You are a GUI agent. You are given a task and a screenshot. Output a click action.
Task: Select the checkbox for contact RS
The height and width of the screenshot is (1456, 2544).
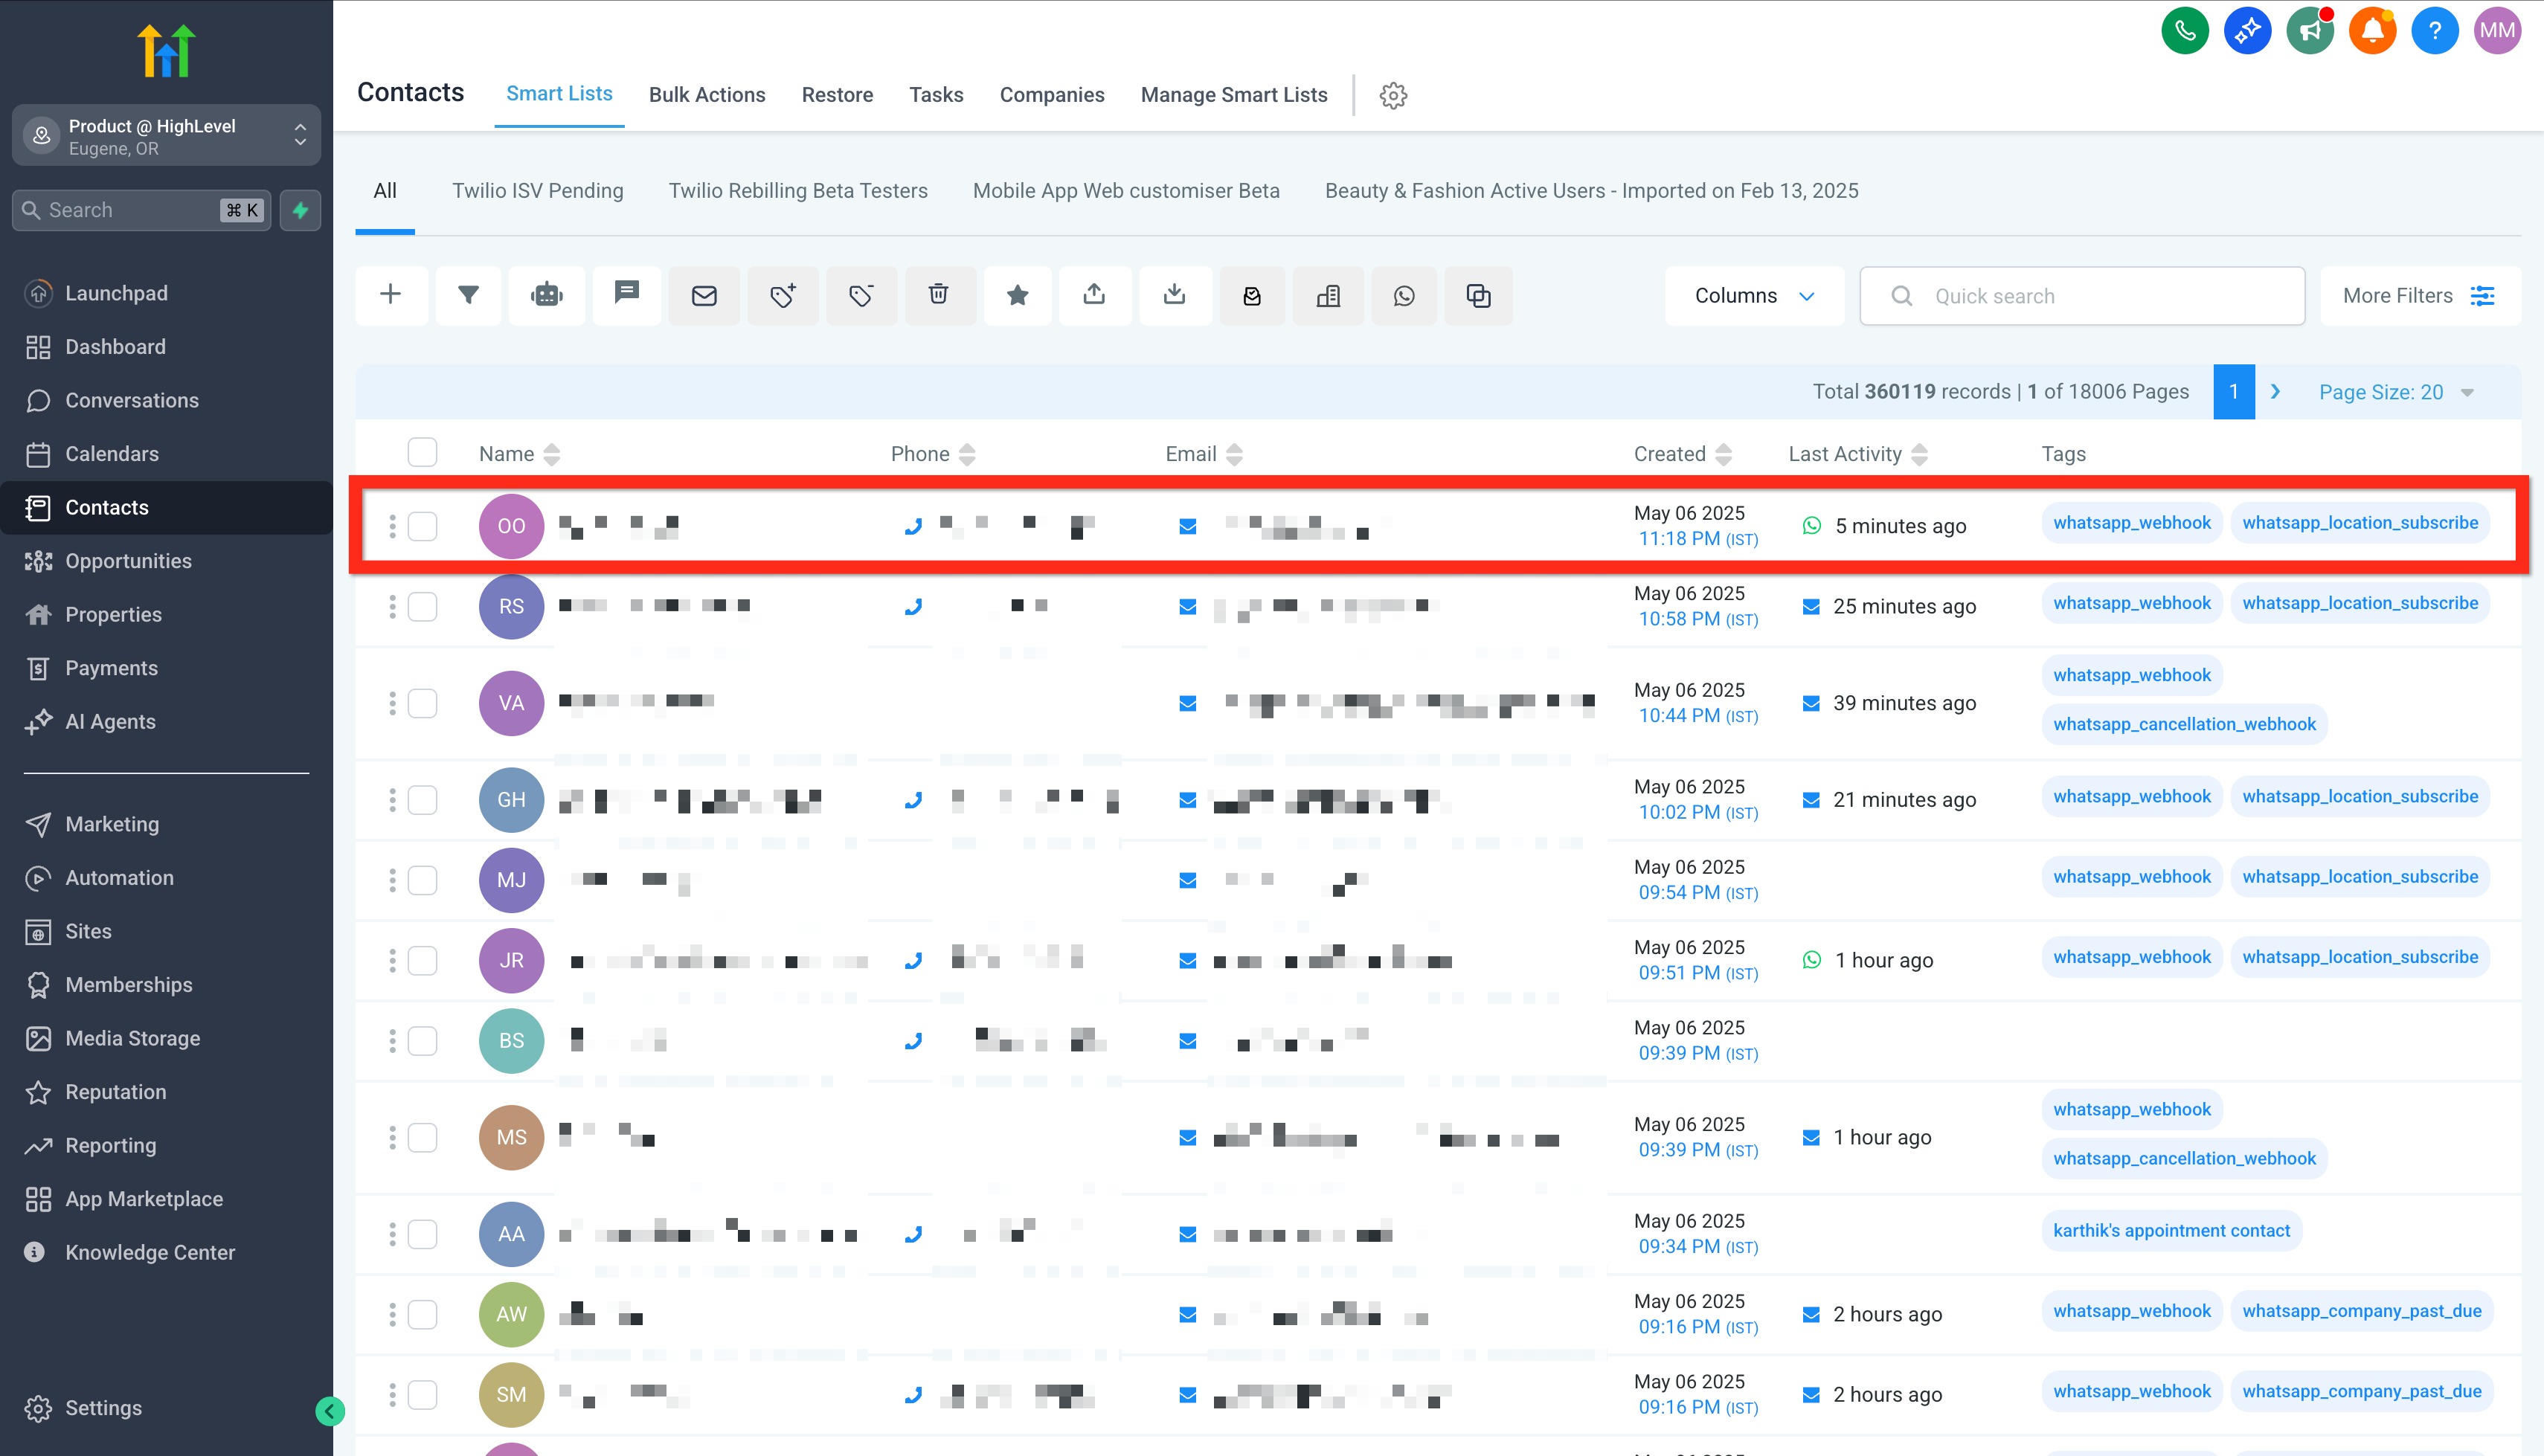422,606
